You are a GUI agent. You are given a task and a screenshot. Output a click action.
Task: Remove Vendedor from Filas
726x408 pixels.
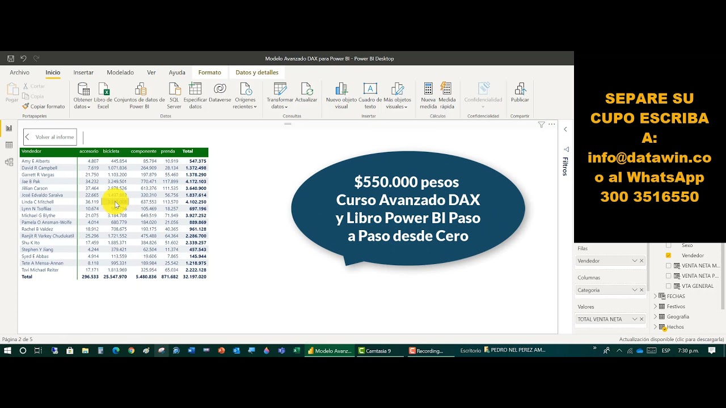coord(641,261)
